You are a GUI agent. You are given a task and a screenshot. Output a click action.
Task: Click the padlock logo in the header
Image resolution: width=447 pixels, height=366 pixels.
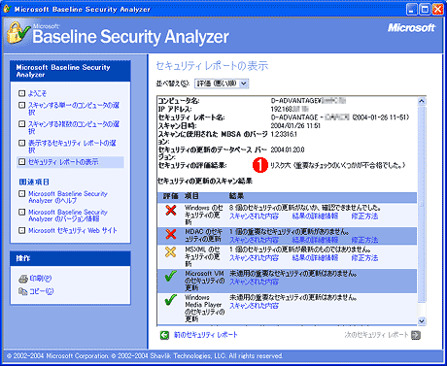[17, 32]
